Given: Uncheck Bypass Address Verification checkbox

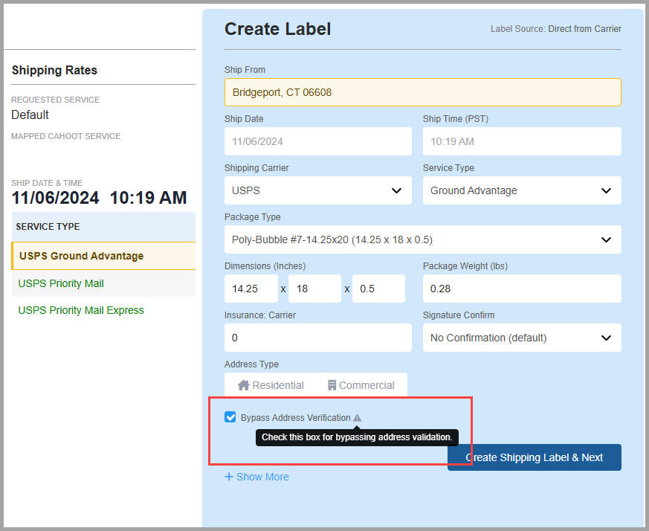Looking at the screenshot, I should point(230,417).
